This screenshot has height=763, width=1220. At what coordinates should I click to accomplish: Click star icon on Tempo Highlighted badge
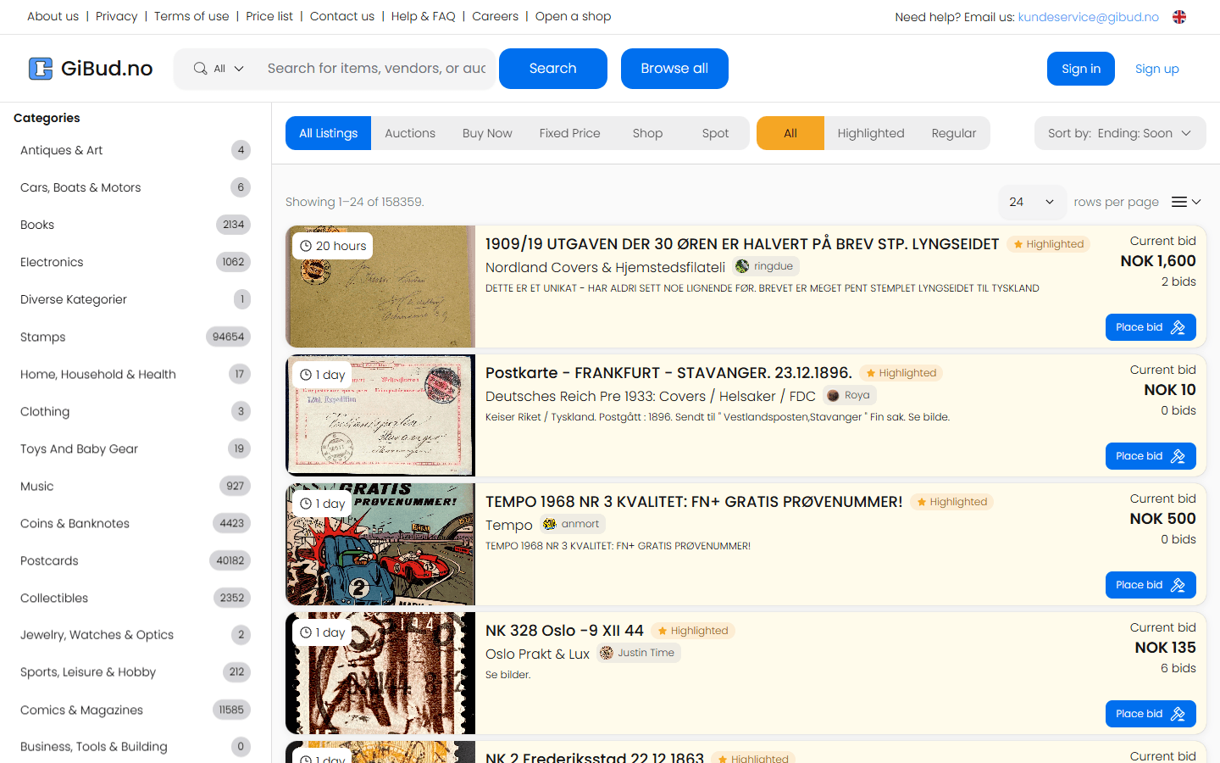(922, 502)
